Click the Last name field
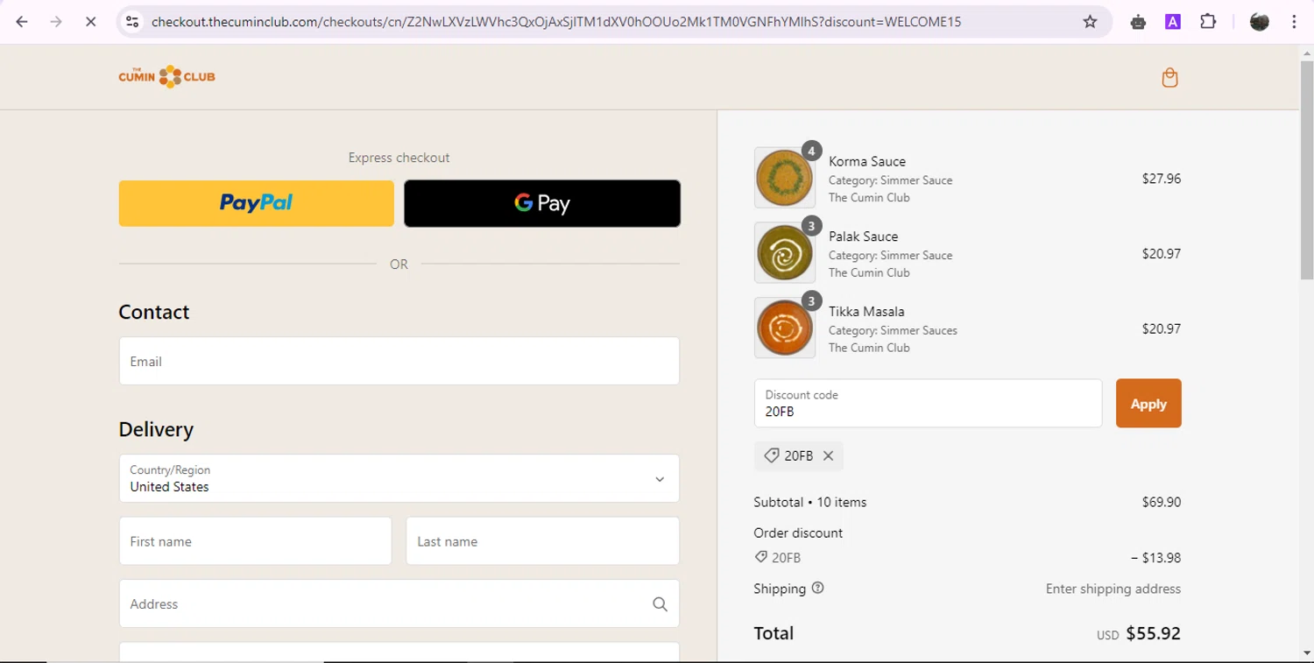Screen dimensions: 1314x663 543,541
